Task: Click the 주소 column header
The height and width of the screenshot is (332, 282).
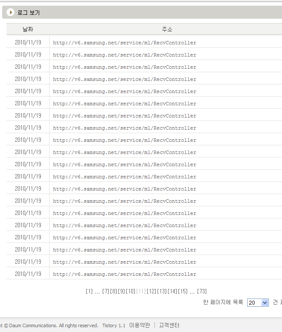Action: [167, 29]
